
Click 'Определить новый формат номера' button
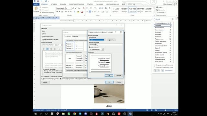(76, 71)
